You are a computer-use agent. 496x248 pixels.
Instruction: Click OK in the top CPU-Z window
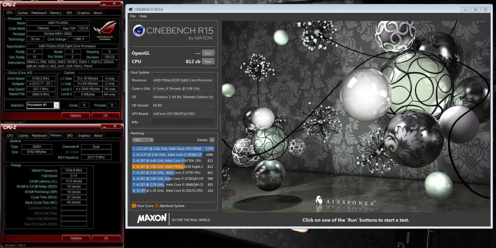click(106, 116)
